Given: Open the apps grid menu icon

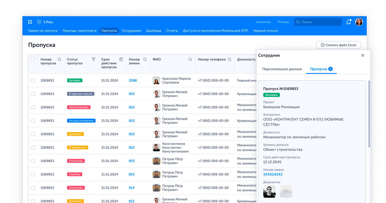Looking at the screenshot, I should click(30, 22).
